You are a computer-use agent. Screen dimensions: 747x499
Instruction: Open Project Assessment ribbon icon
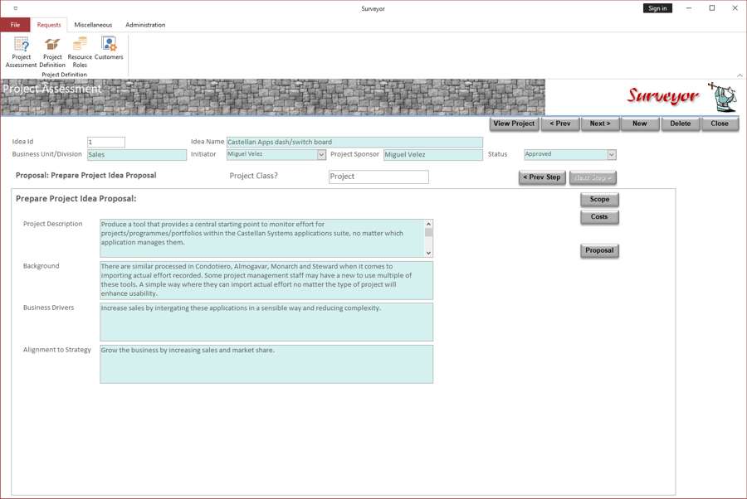click(21, 52)
